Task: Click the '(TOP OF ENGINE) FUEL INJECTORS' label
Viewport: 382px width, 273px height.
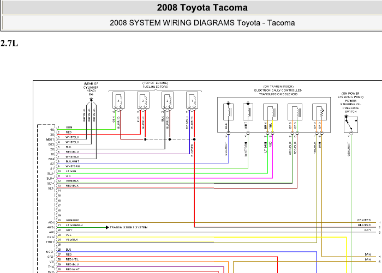Action: click(x=156, y=84)
